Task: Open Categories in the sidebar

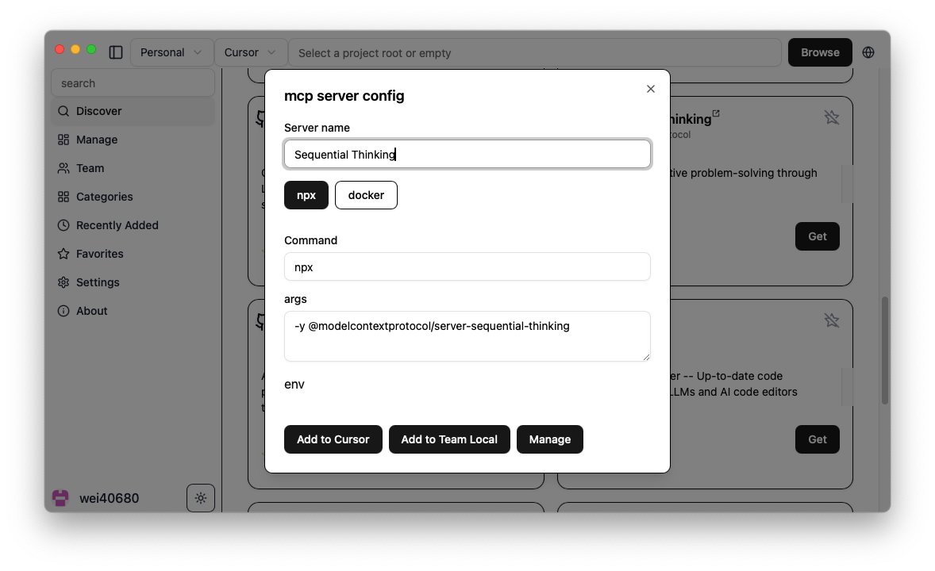Action: (133, 197)
